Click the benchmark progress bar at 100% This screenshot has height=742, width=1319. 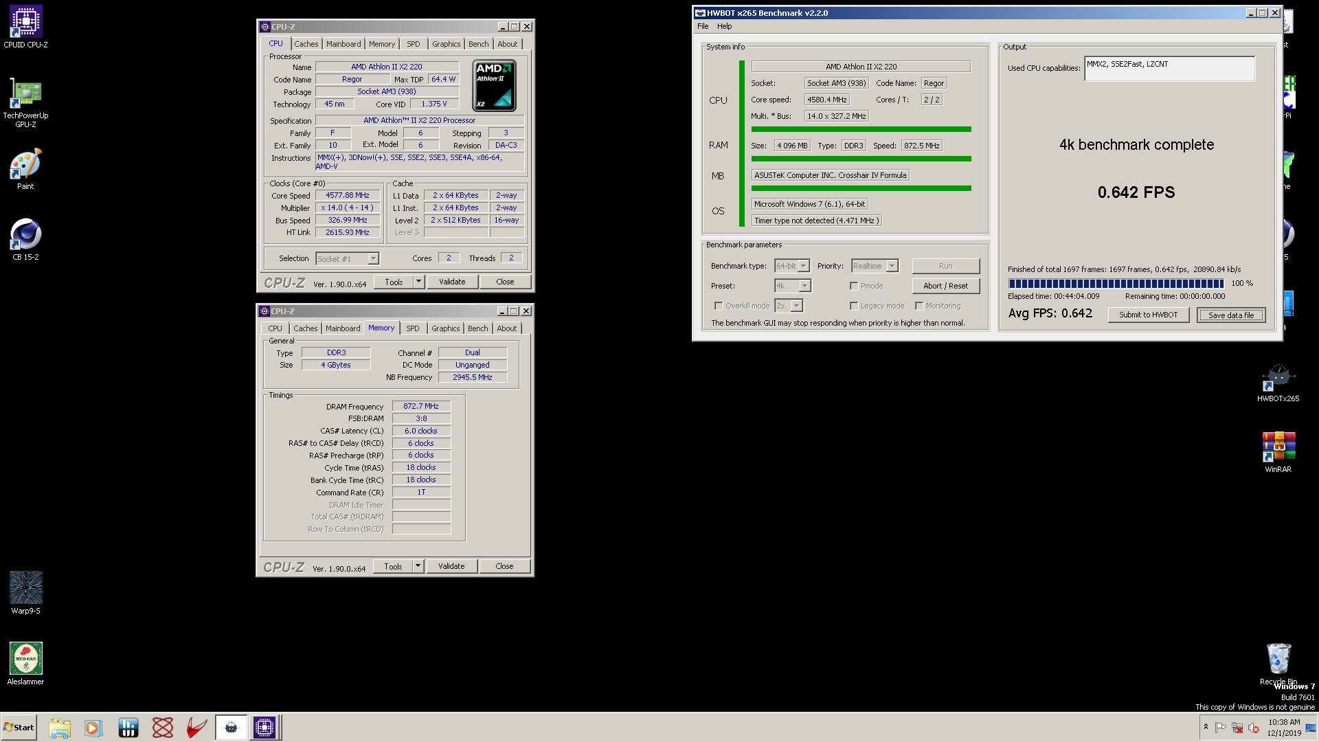click(1116, 283)
